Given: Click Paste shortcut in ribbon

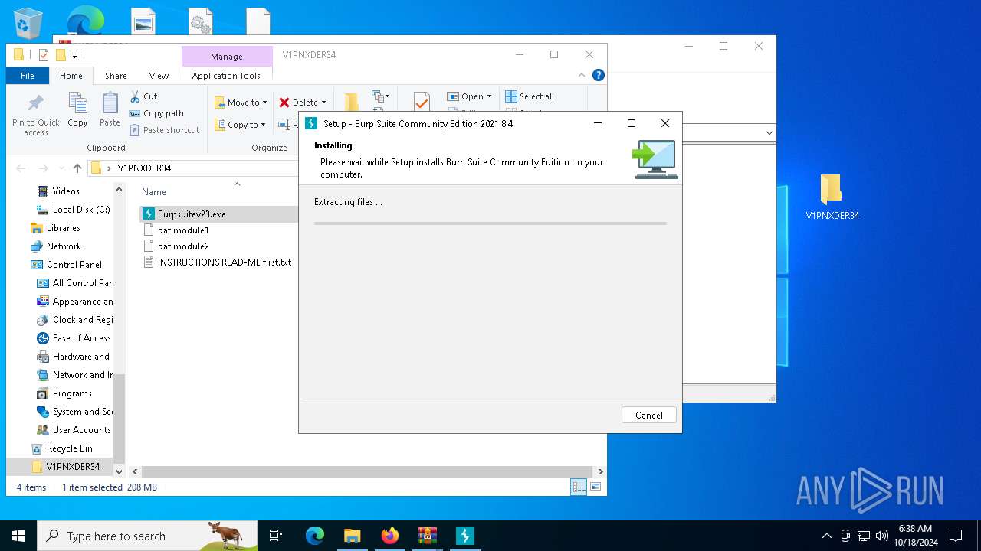Looking at the screenshot, I should 164,130.
